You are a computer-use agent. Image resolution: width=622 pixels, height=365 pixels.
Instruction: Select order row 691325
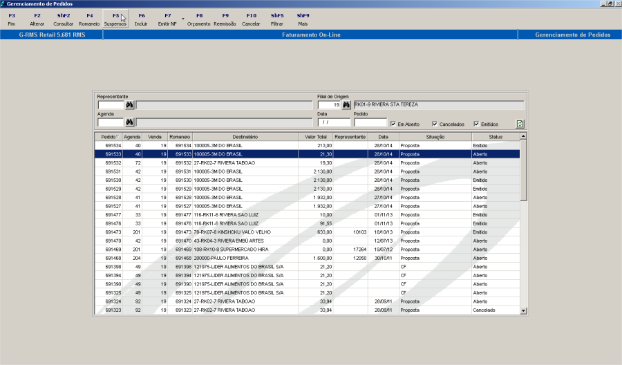[307, 293]
